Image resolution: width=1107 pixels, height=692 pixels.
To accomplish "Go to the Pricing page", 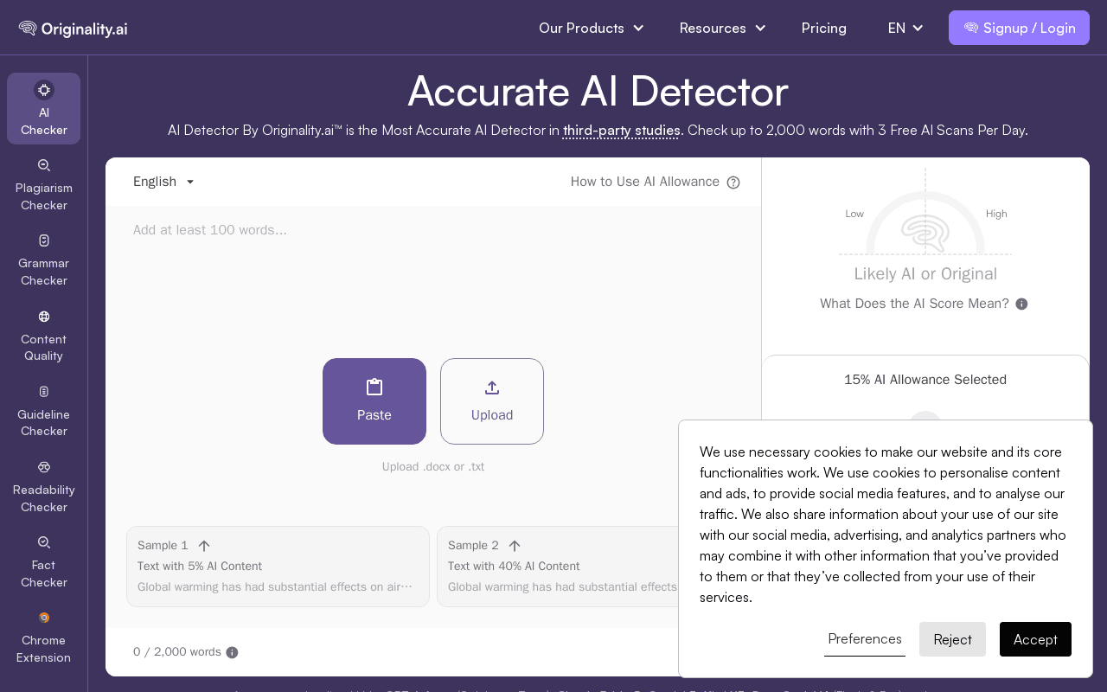I will (x=824, y=28).
